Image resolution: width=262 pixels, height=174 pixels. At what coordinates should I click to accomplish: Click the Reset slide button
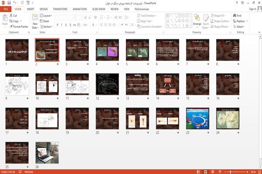pos(45,21)
